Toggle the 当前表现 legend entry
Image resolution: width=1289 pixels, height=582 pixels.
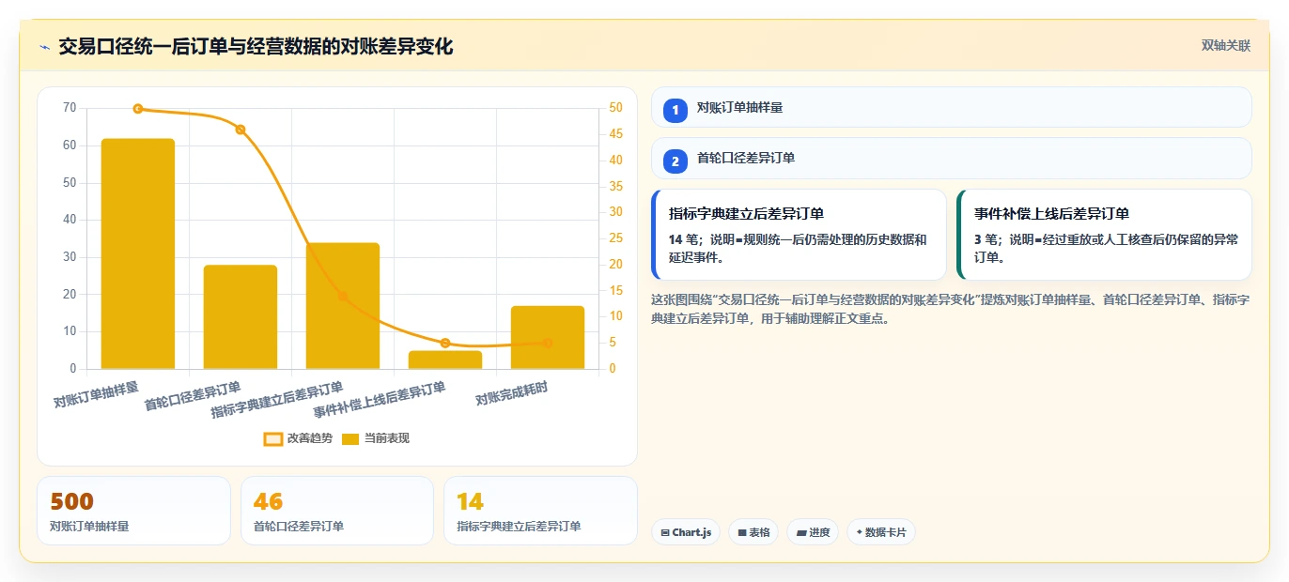pyautogui.click(x=375, y=438)
